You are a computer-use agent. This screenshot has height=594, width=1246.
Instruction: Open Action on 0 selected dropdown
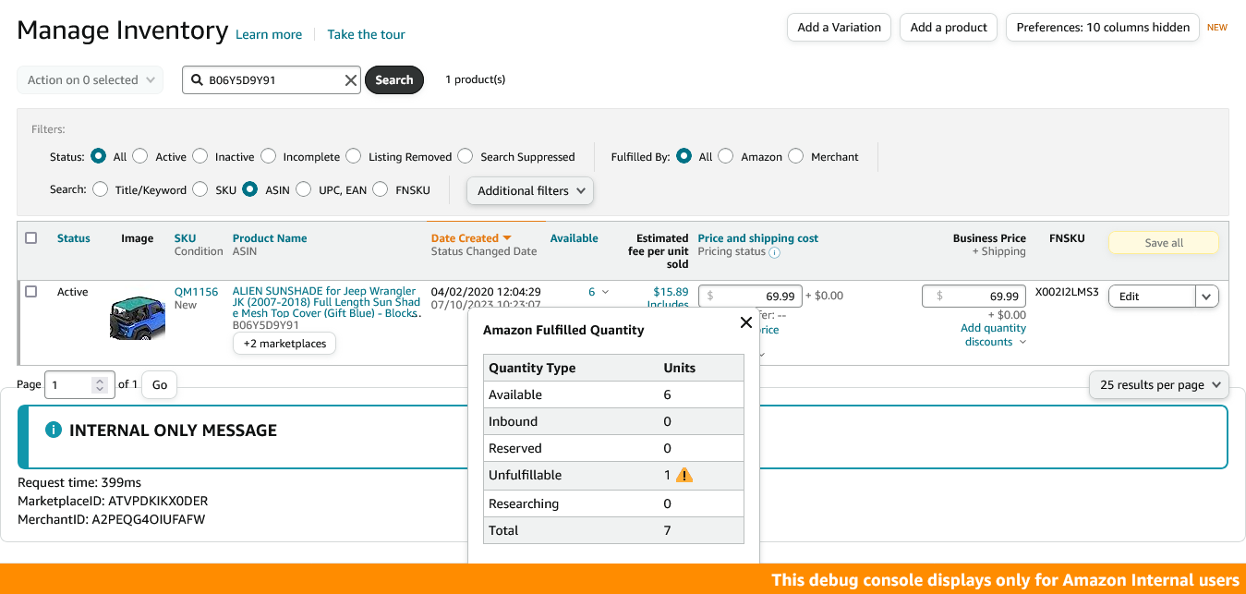91,80
